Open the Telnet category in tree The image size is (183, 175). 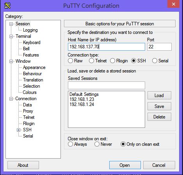pyautogui.click(x=28, y=117)
